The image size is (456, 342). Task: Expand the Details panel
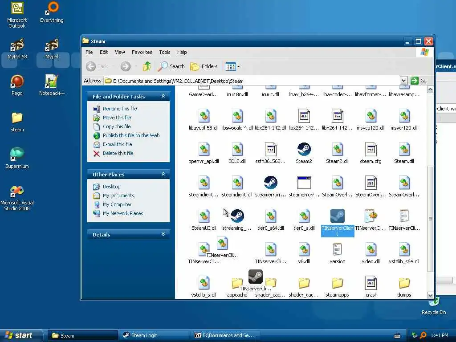pos(163,234)
